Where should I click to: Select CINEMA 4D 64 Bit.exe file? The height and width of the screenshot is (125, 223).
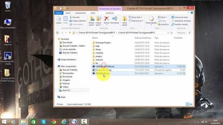pos(139,66)
